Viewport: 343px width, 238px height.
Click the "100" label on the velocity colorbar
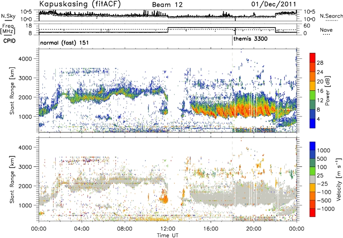[x=322, y=167]
